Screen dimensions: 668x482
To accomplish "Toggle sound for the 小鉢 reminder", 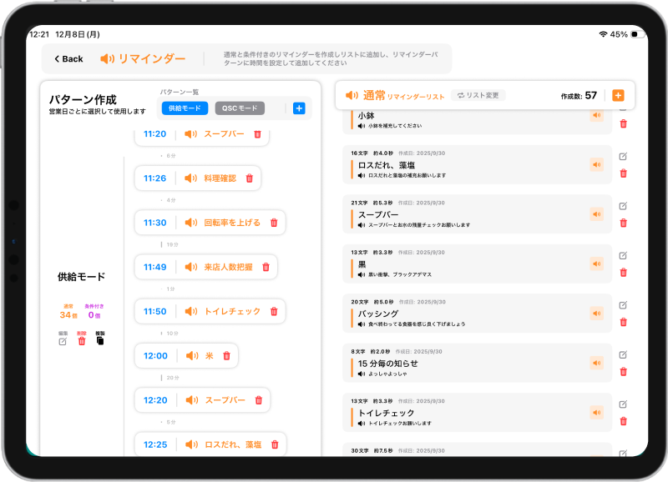I will click(596, 113).
